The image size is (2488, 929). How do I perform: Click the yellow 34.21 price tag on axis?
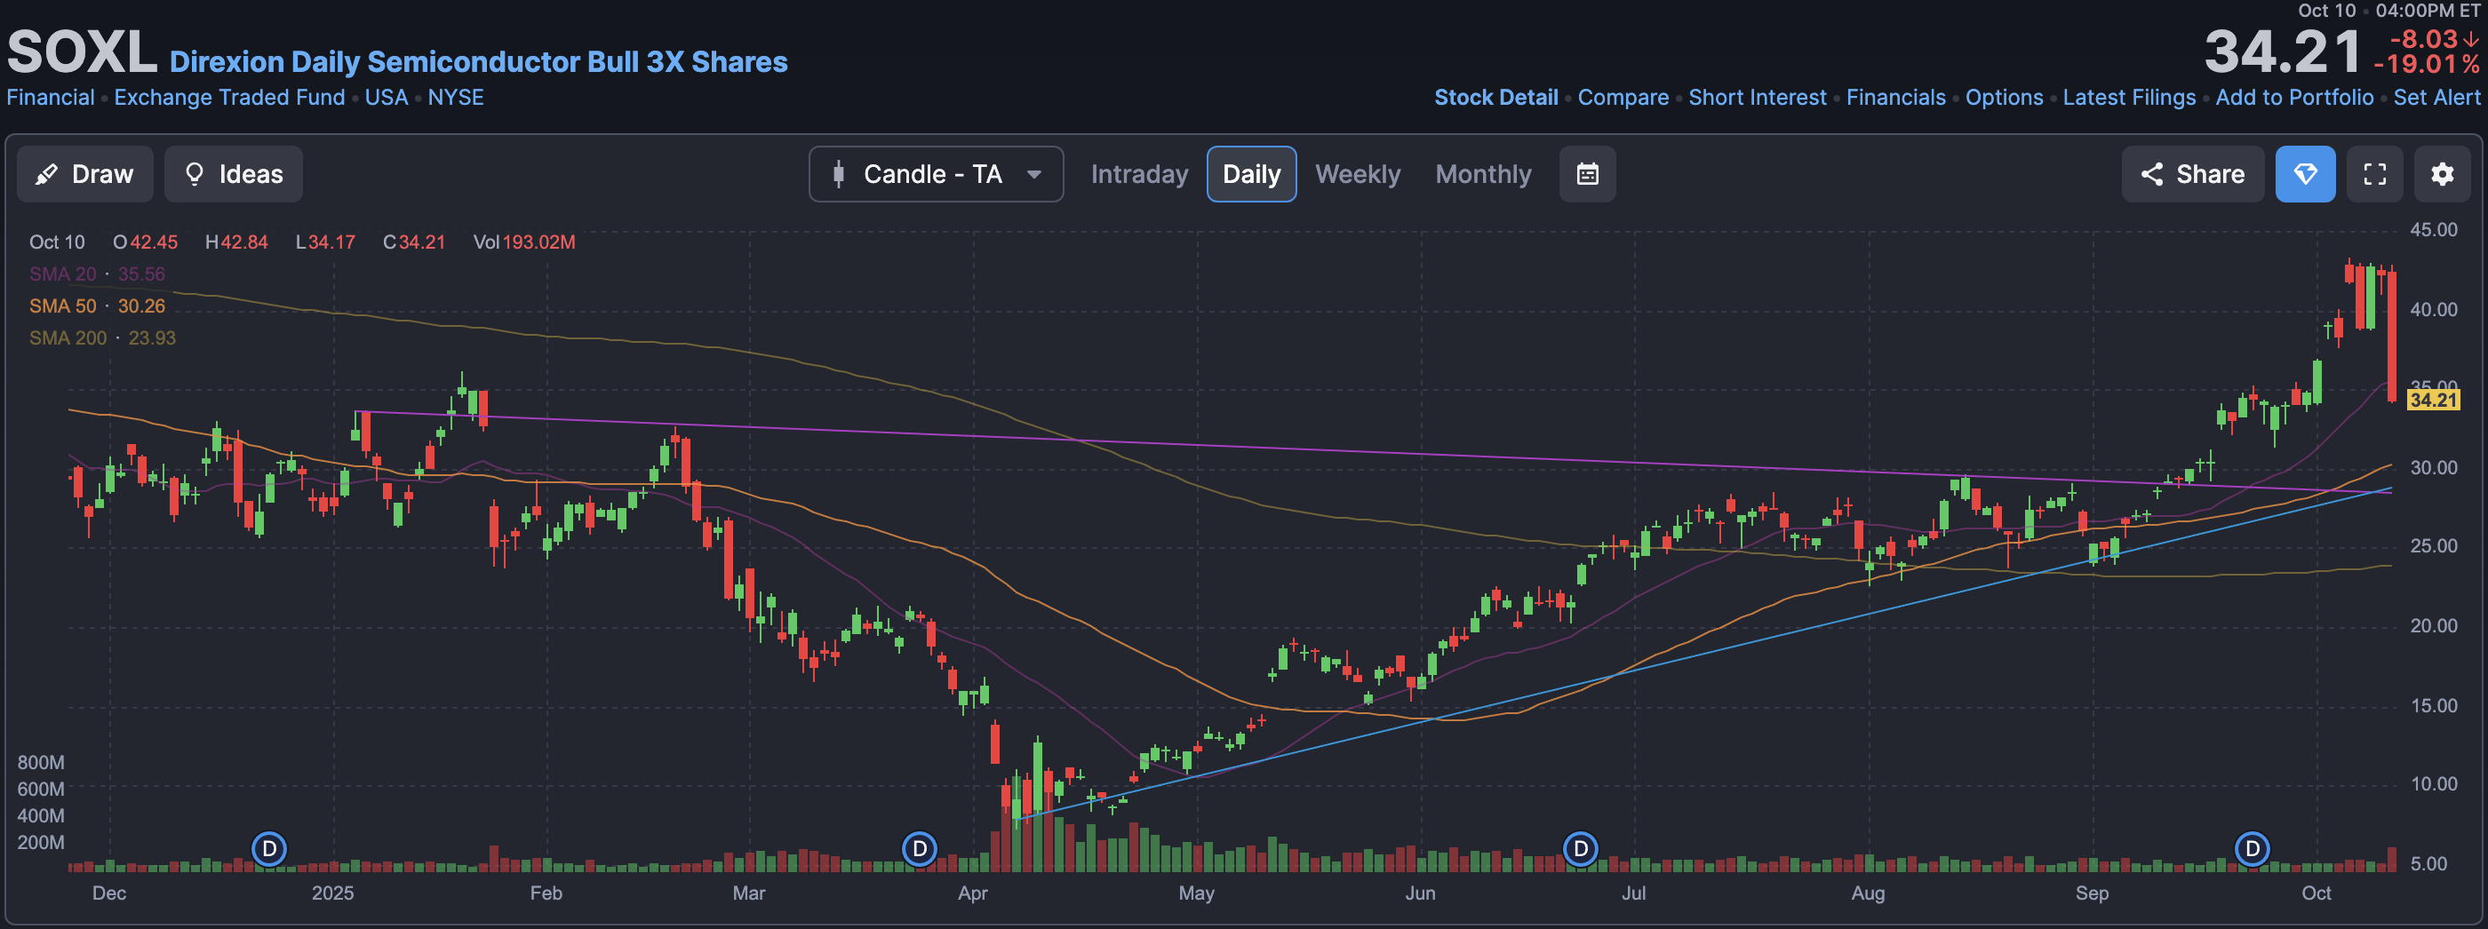(2432, 400)
